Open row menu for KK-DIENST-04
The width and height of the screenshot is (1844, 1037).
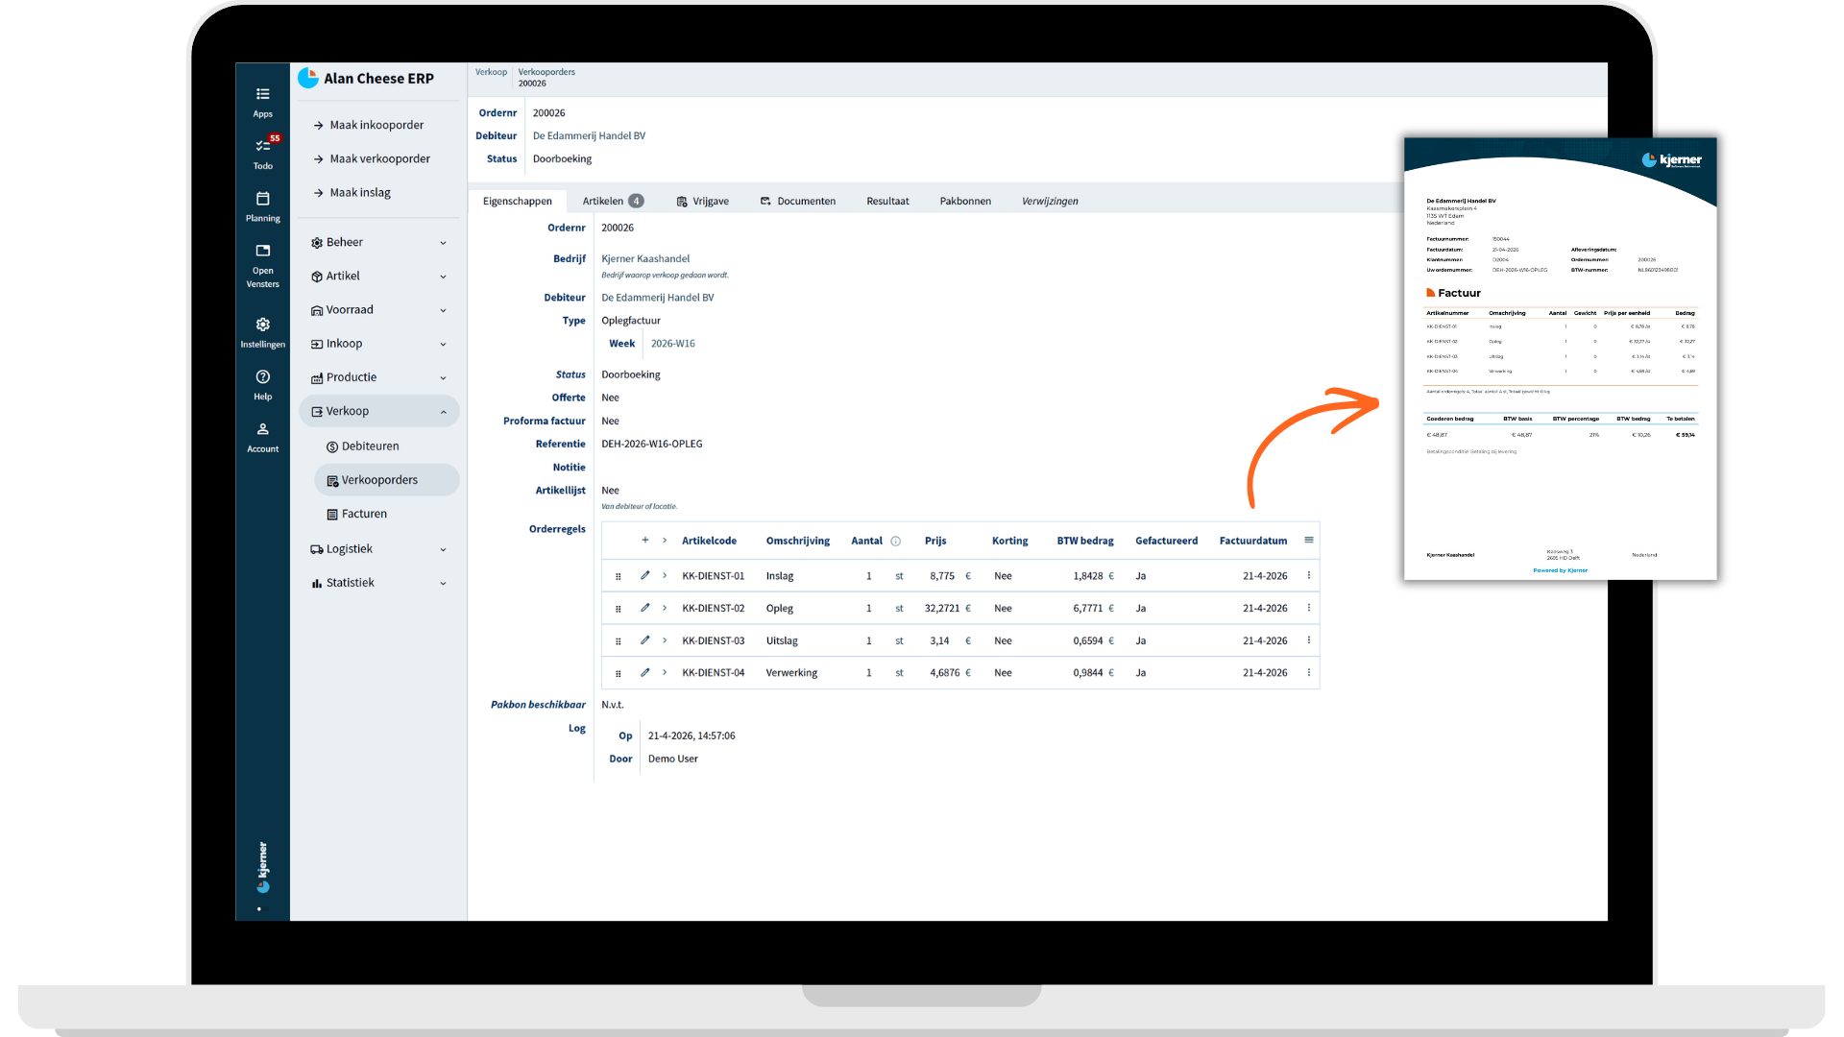coord(1309,673)
